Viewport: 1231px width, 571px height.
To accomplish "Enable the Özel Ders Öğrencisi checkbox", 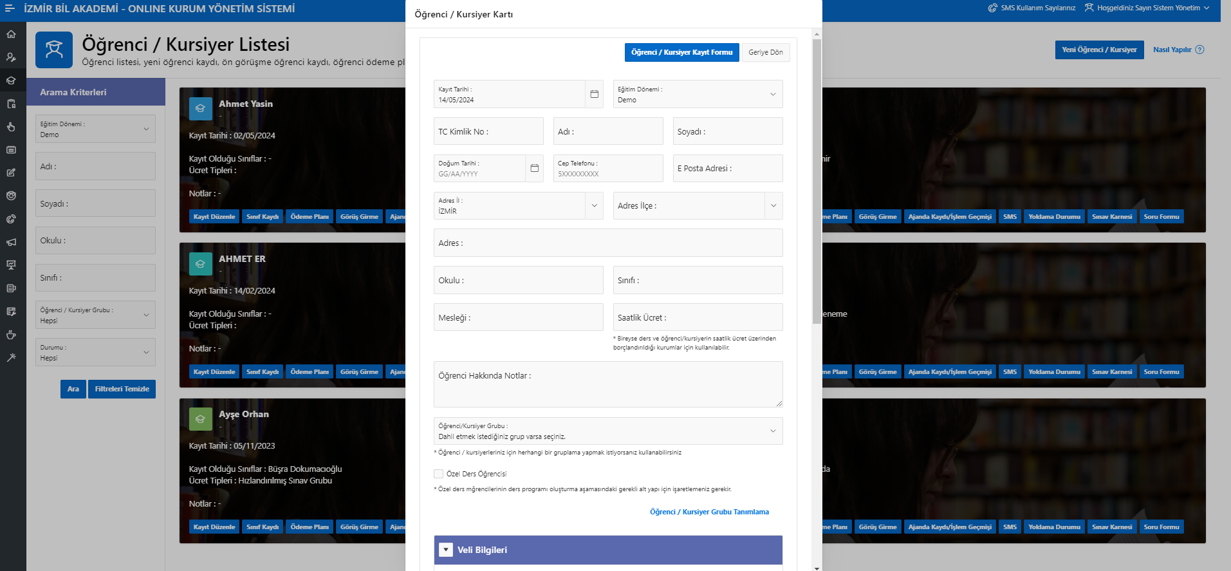I will (438, 474).
